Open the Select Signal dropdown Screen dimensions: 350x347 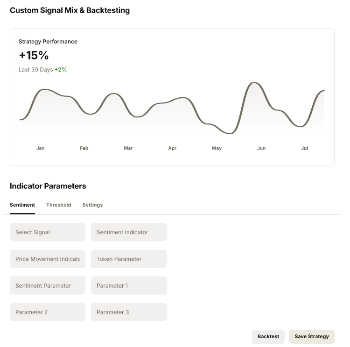coord(48,232)
